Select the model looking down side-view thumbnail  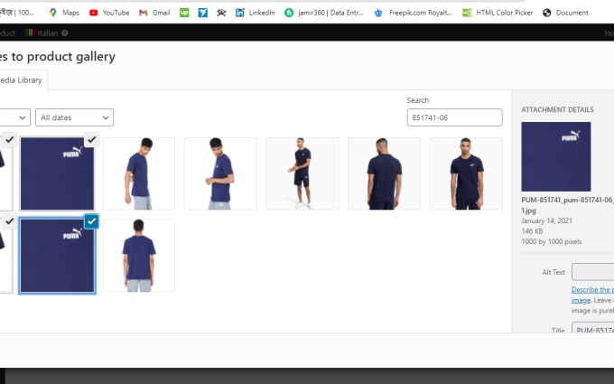[139, 174]
